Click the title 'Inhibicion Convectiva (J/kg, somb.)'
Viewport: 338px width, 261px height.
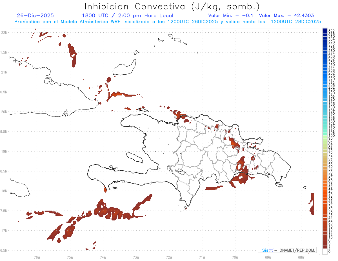click(172, 6)
